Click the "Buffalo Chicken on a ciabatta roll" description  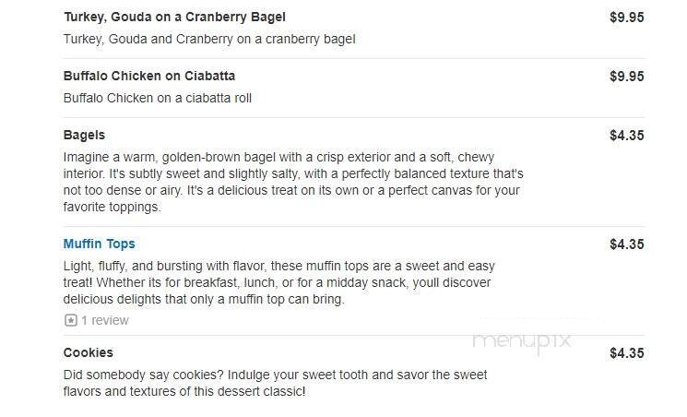pyautogui.click(x=158, y=99)
